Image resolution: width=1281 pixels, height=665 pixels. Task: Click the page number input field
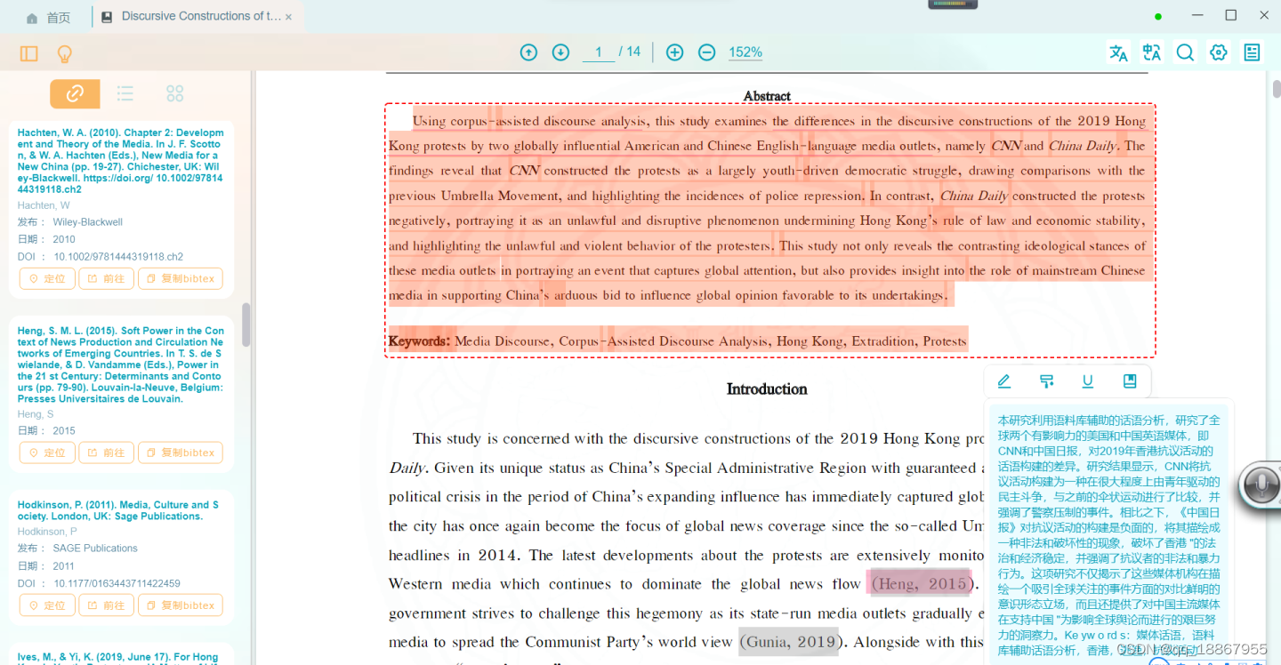coord(599,52)
